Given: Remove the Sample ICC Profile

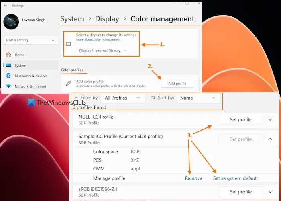Looking at the screenshot, I should point(193,178).
